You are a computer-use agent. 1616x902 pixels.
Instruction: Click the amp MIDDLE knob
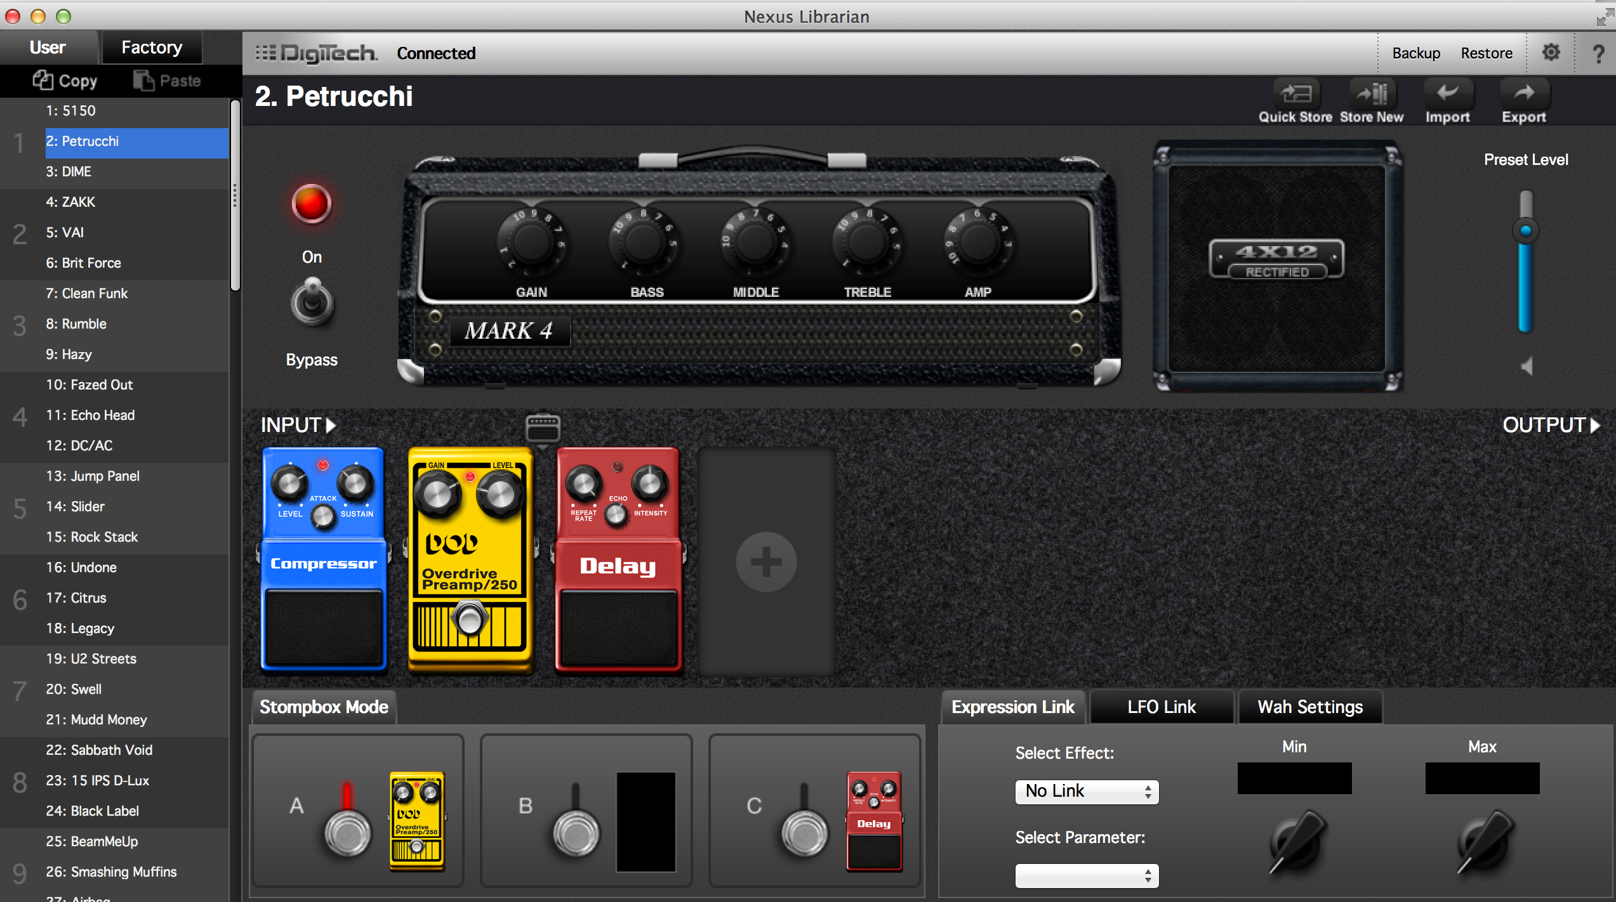755,242
